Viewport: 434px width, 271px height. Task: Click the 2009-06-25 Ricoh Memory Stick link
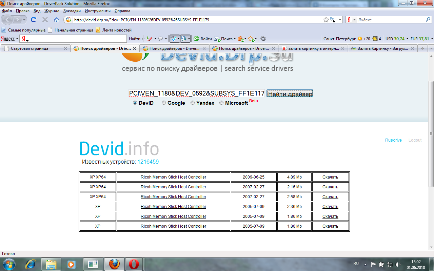click(x=173, y=177)
